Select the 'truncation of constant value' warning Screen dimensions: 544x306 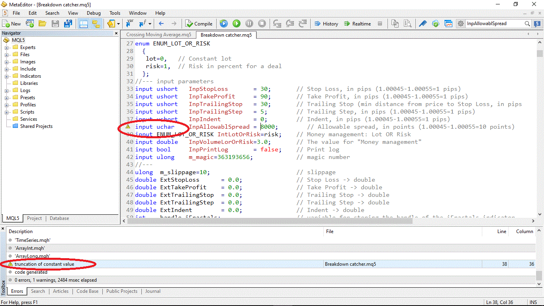tap(272, 264)
